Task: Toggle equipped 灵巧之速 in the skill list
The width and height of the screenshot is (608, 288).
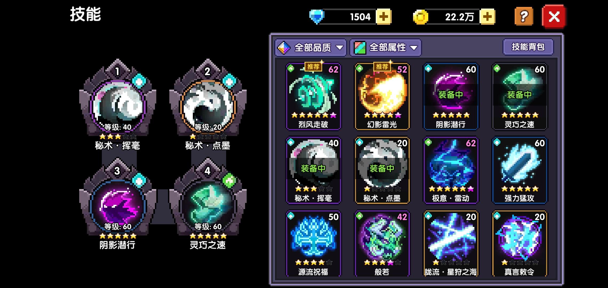Action: tap(519, 97)
